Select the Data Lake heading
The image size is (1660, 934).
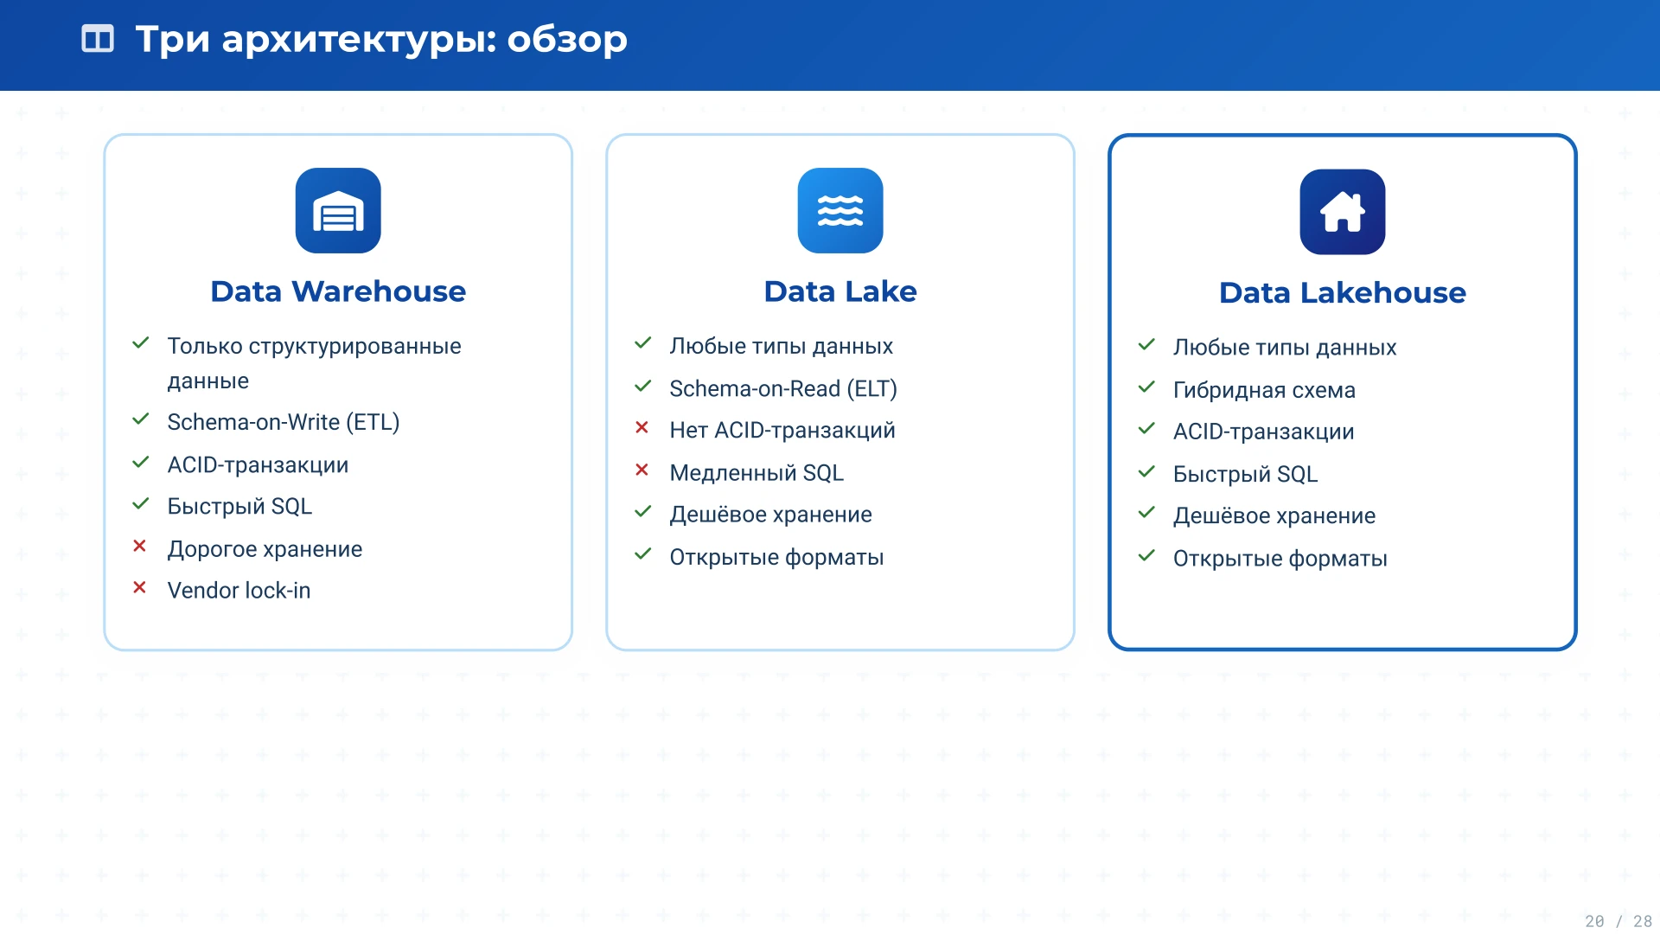point(840,291)
